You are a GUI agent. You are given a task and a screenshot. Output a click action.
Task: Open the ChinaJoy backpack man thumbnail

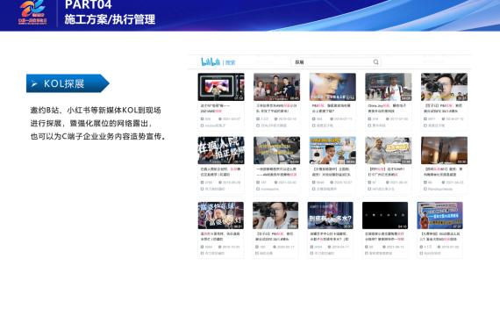[389, 87]
